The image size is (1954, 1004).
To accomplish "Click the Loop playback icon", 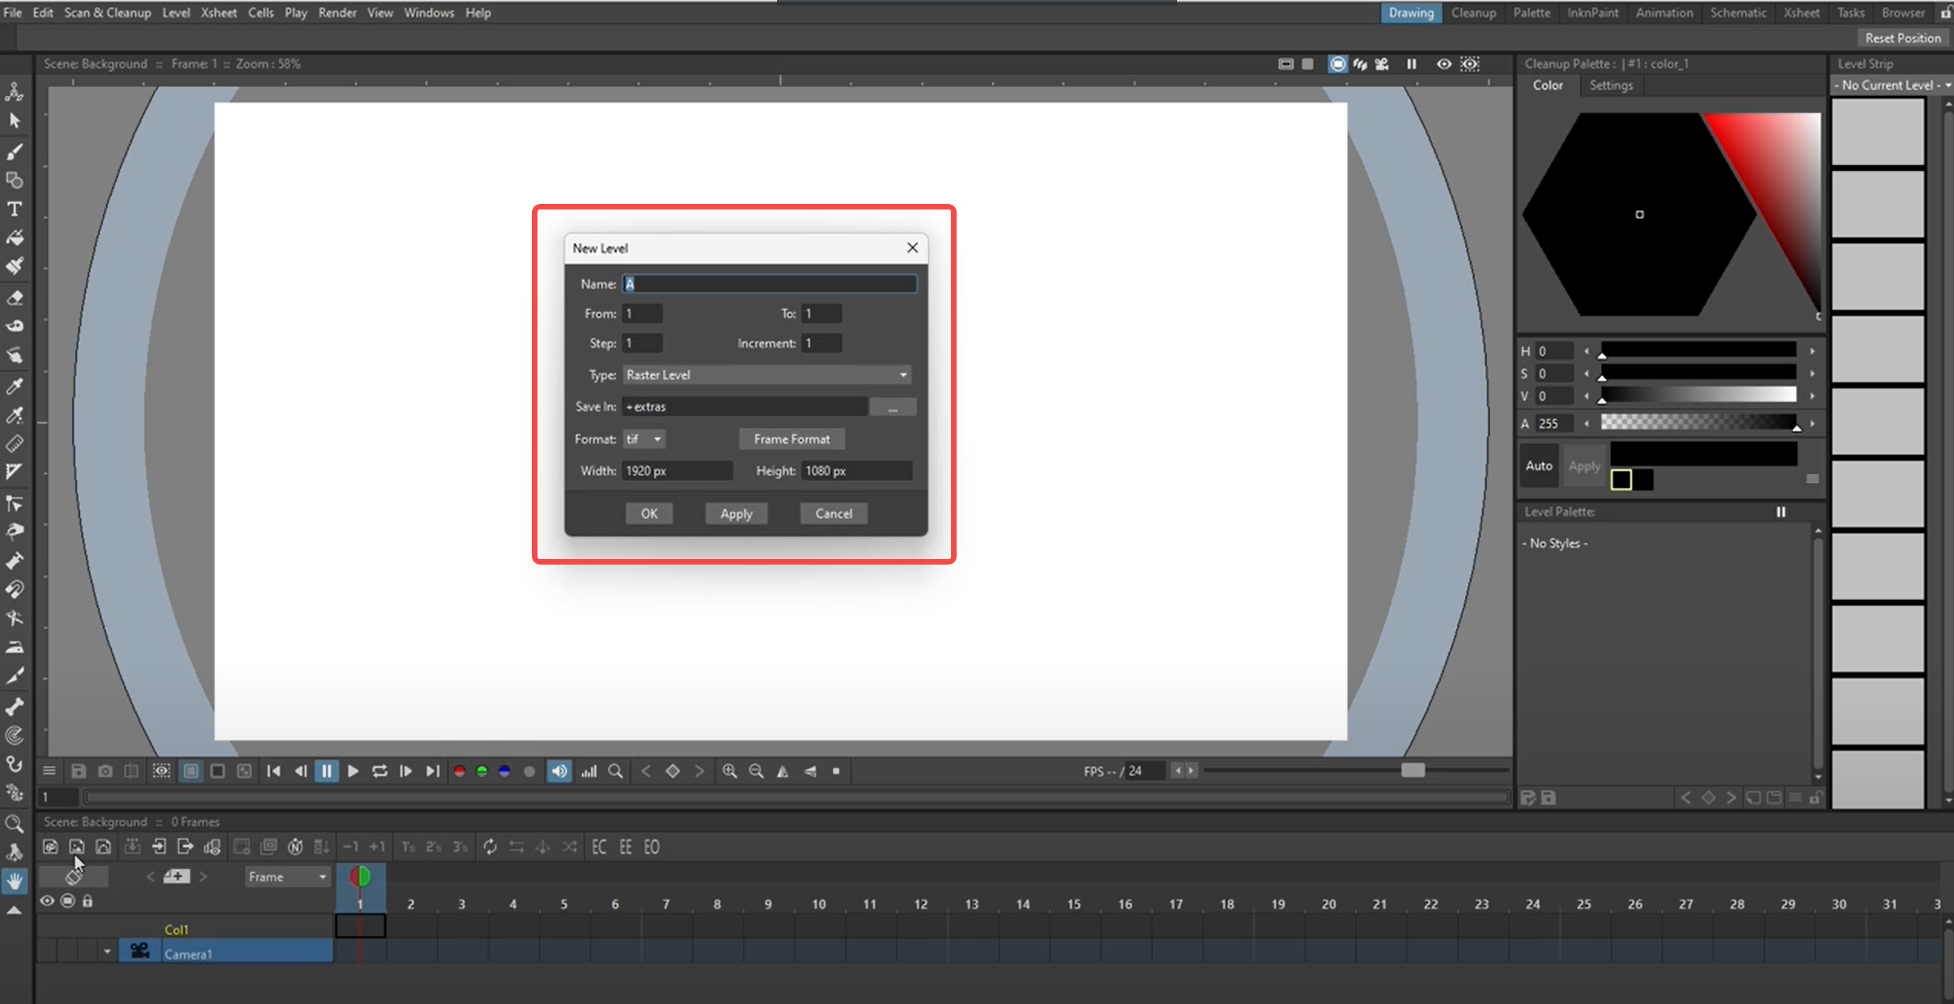I will point(379,771).
